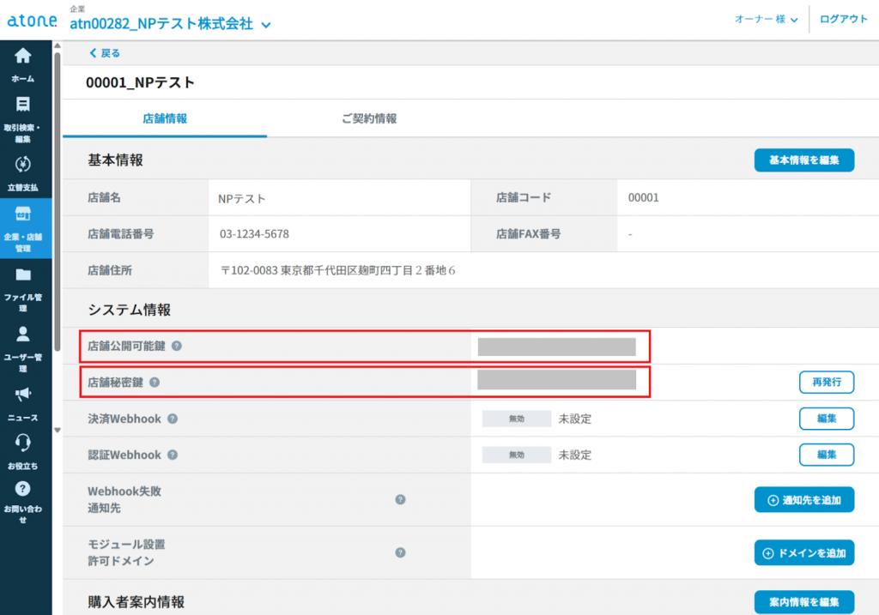Open the ニュース megaphone icon
Image resolution: width=879 pixels, height=615 pixels.
point(23,394)
